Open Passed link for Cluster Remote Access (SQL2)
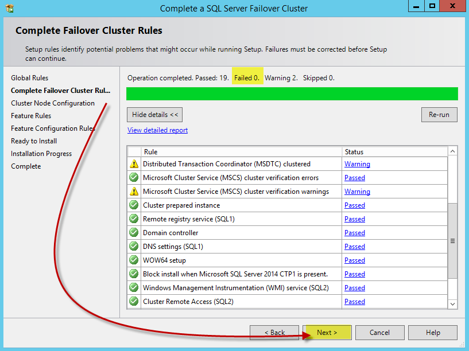 pos(354,302)
